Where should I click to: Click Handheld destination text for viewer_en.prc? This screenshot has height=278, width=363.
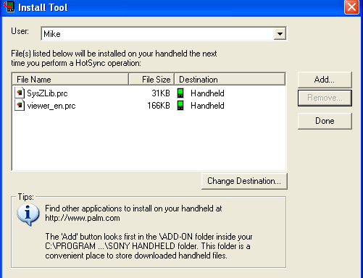tap(207, 106)
